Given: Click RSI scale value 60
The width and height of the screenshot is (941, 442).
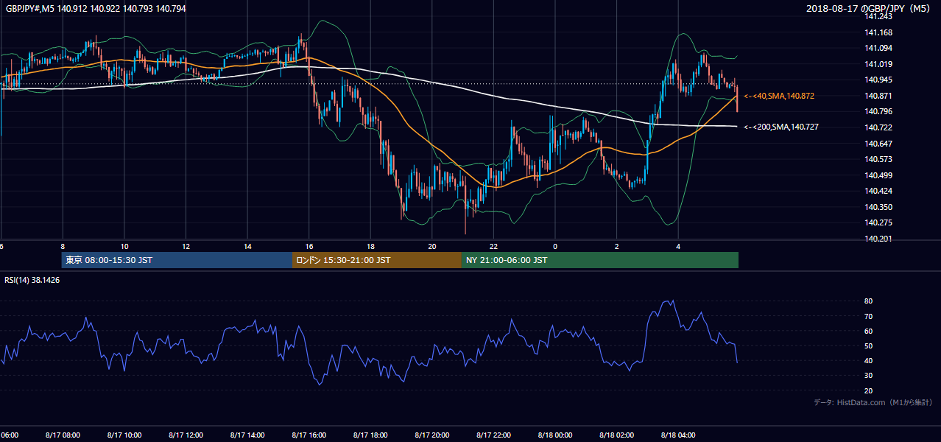Looking at the screenshot, I should coord(868,331).
